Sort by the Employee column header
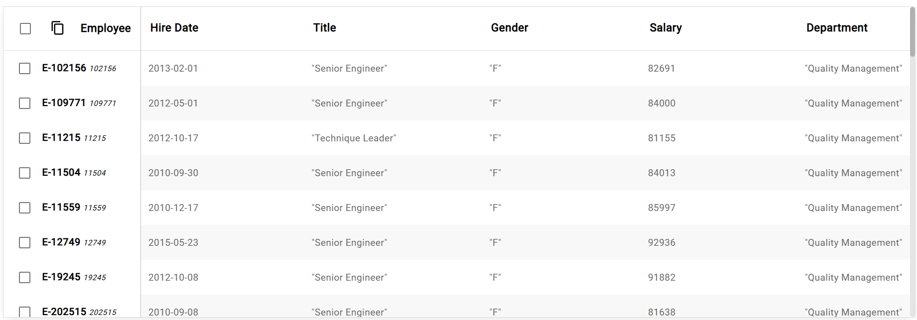The height and width of the screenshot is (320, 917). 106,28
